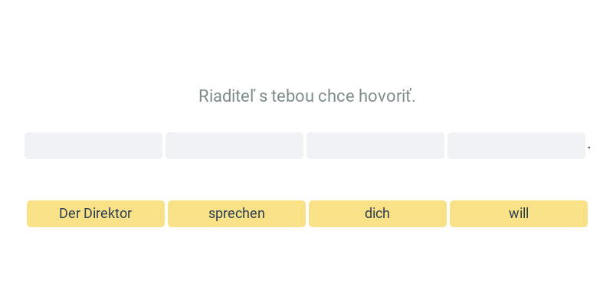The width and height of the screenshot is (613, 306).
Task: Focus the leftmost gray answer box
Action: pyautogui.click(x=93, y=145)
